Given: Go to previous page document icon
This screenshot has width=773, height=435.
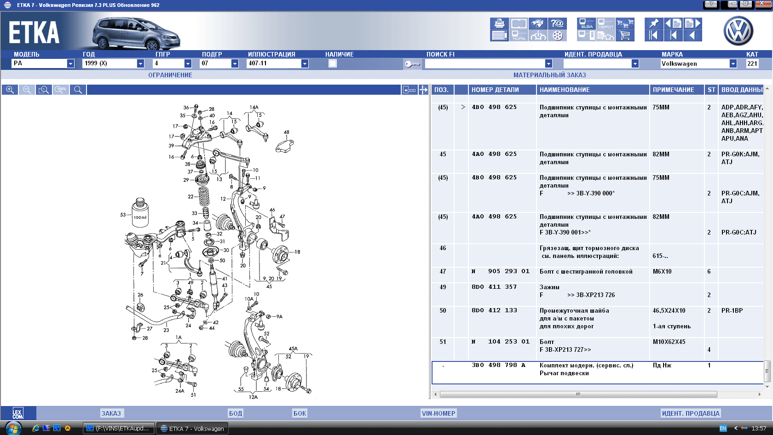Looking at the screenshot, I should [x=673, y=23].
